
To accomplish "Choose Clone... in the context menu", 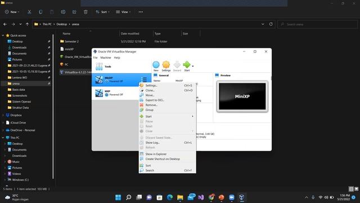I will click(167, 90).
